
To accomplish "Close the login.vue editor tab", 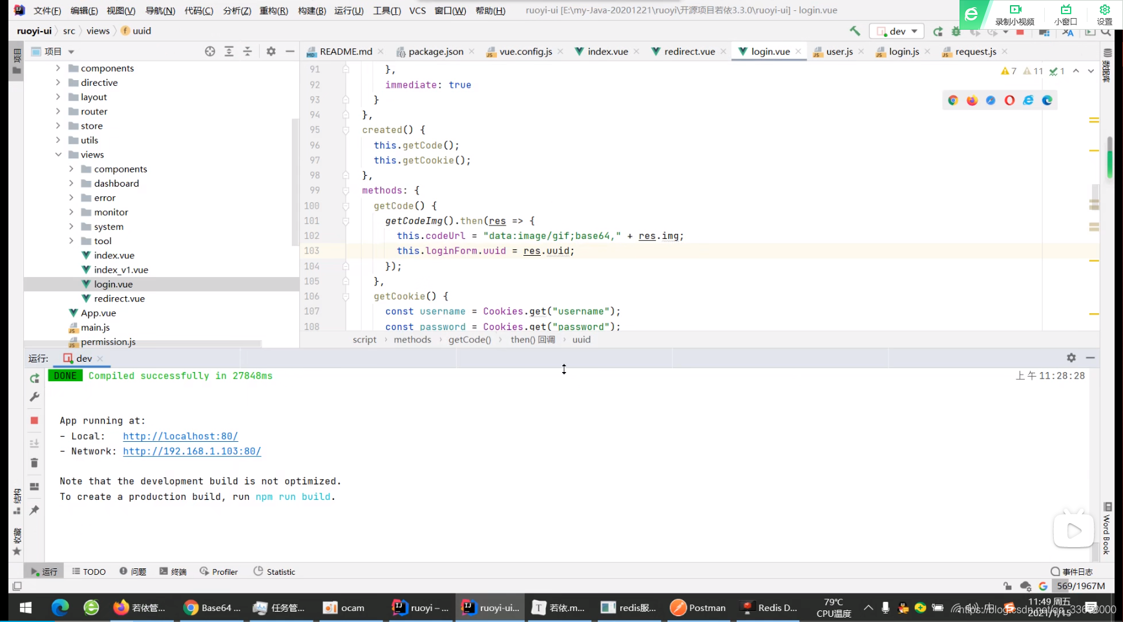I will tap(799, 52).
